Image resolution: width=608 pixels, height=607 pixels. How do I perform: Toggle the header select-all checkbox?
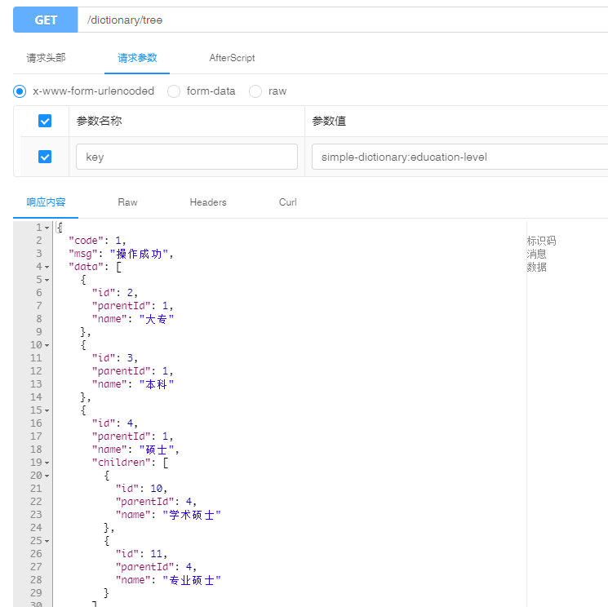(x=45, y=121)
